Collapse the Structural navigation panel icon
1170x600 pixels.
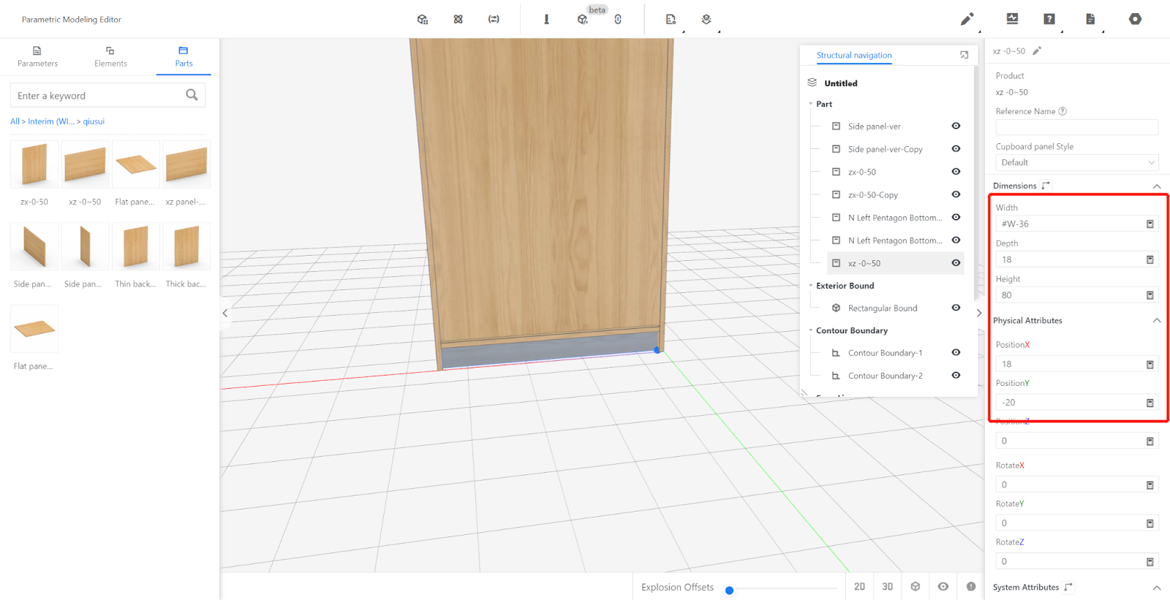[x=964, y=55]
